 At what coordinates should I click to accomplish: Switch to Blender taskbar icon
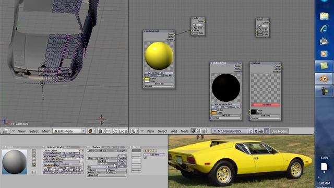pyautogui.click(x=324, y=79)
